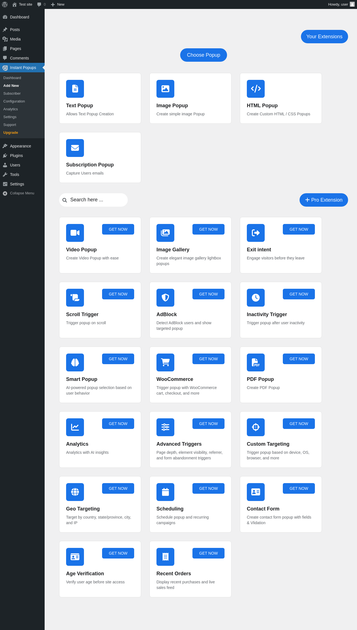Click GET NOW for Inactivity Trigger
The image size is (357, 630).
(299, 294)
